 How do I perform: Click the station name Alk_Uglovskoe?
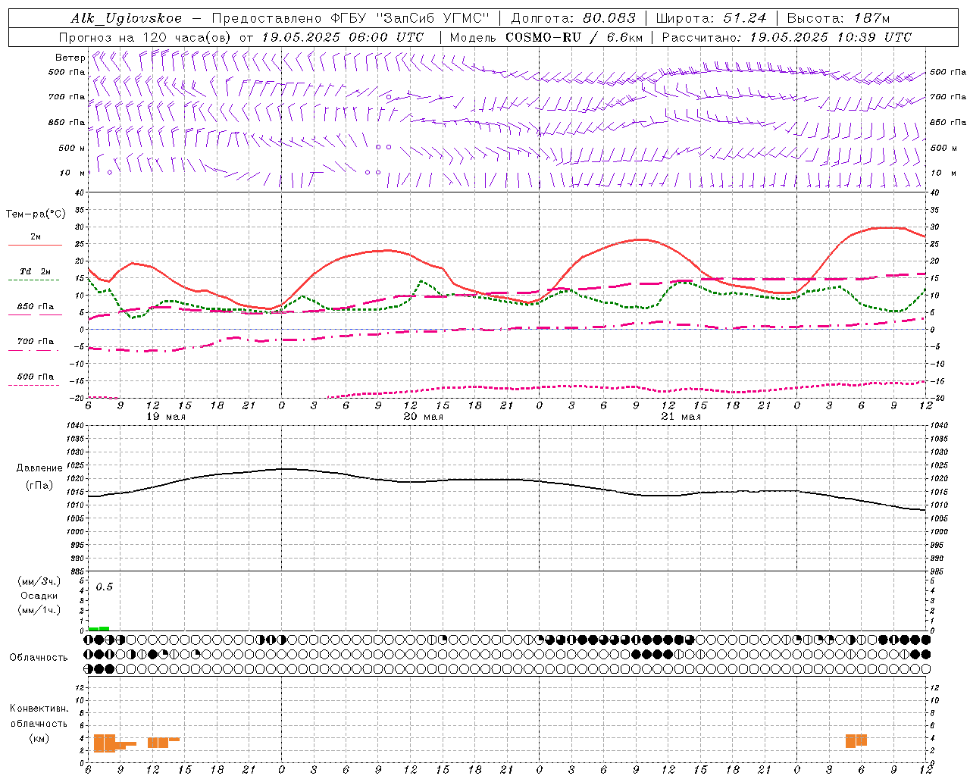(x=127, y=18)
